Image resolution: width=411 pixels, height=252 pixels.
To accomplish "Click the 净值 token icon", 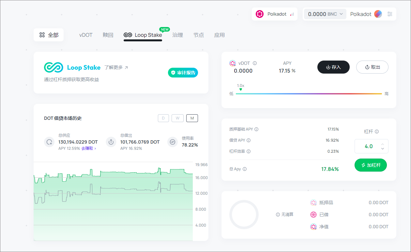I will (313, 227).
